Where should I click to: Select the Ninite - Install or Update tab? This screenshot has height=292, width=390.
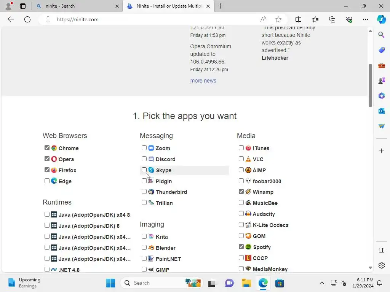168,6
